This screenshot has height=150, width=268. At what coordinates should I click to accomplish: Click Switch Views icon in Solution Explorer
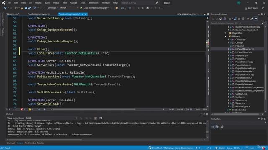[x=224, y=19]
